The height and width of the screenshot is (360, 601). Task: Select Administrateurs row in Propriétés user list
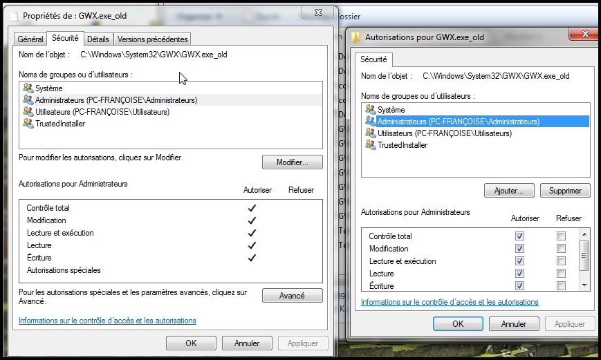(171, 100)
